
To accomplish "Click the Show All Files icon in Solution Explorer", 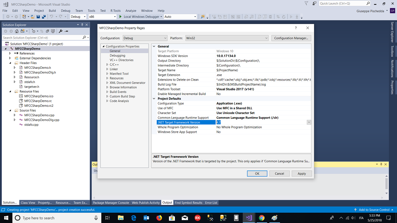I will coord(53,31).
